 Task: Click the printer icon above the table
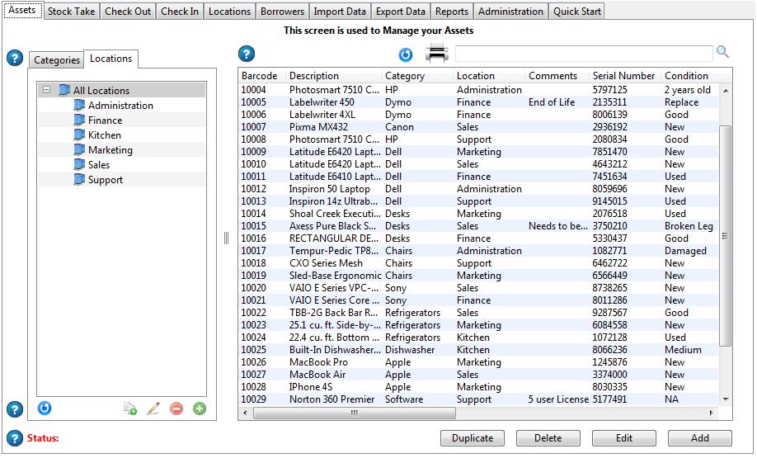click(436, 54)
